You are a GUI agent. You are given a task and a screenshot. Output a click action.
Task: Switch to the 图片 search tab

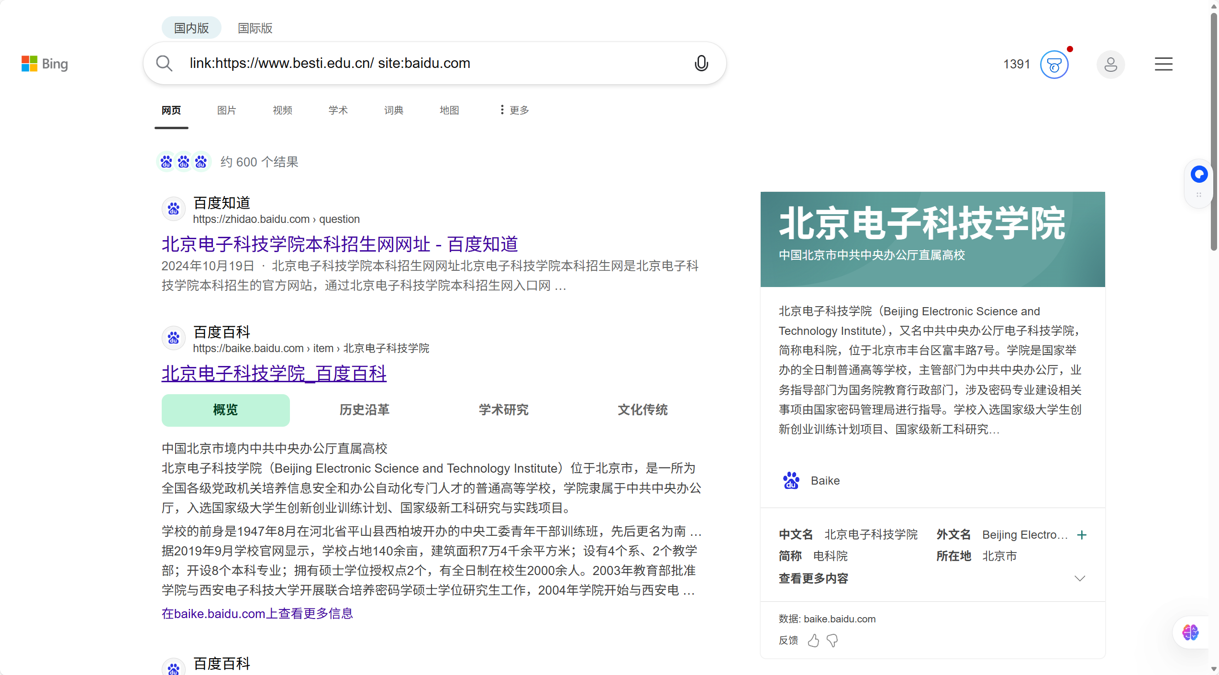point(226,110)
